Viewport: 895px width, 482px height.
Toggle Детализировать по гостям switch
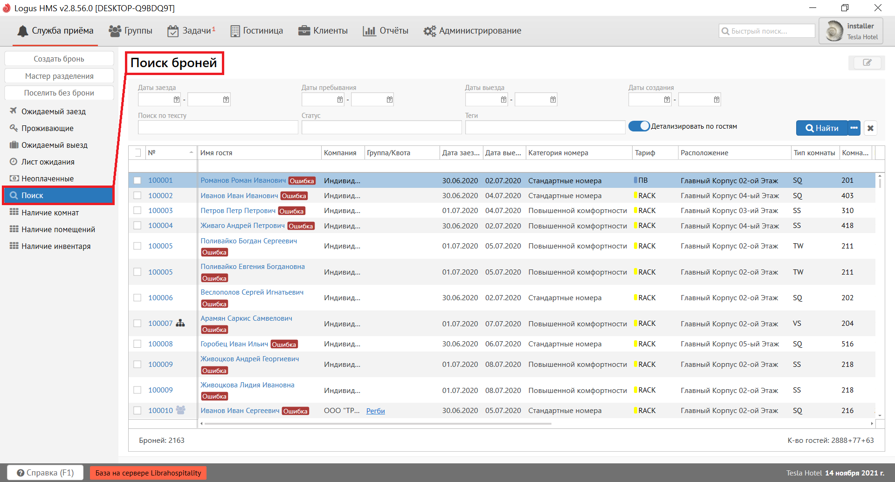(639, 126)
